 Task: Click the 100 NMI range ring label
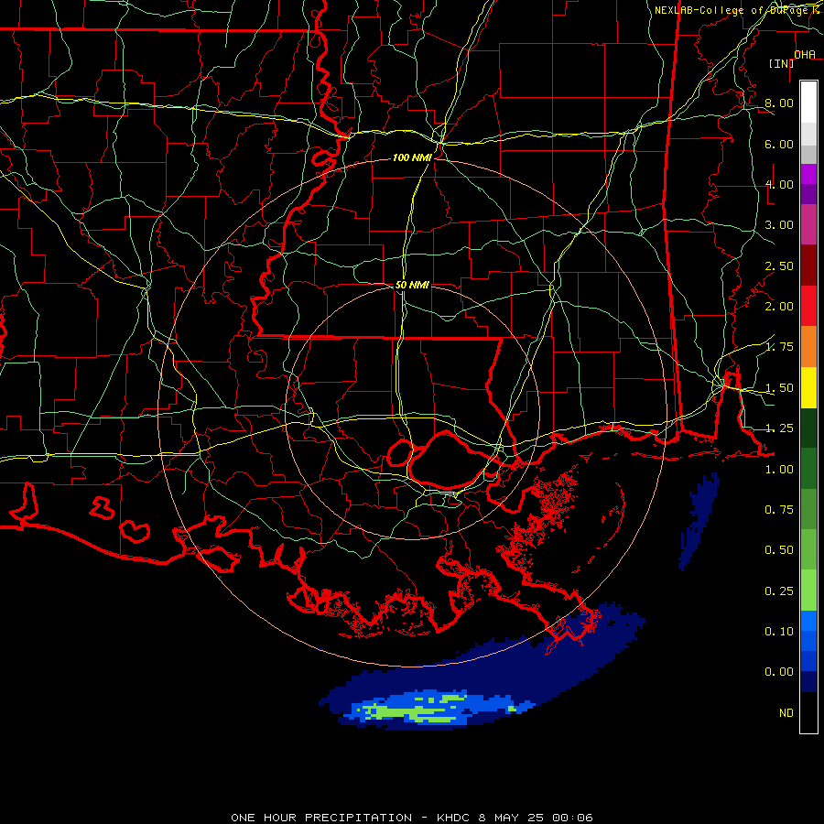tap(412, 157)
